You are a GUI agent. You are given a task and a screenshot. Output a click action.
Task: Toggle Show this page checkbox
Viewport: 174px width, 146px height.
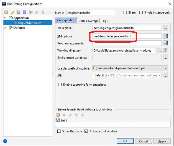tap(59, 131)
